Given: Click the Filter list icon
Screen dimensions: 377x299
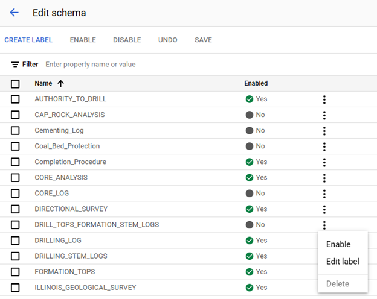Looking at the screenshot, I should pyautogui.click(x=15, y=65).
